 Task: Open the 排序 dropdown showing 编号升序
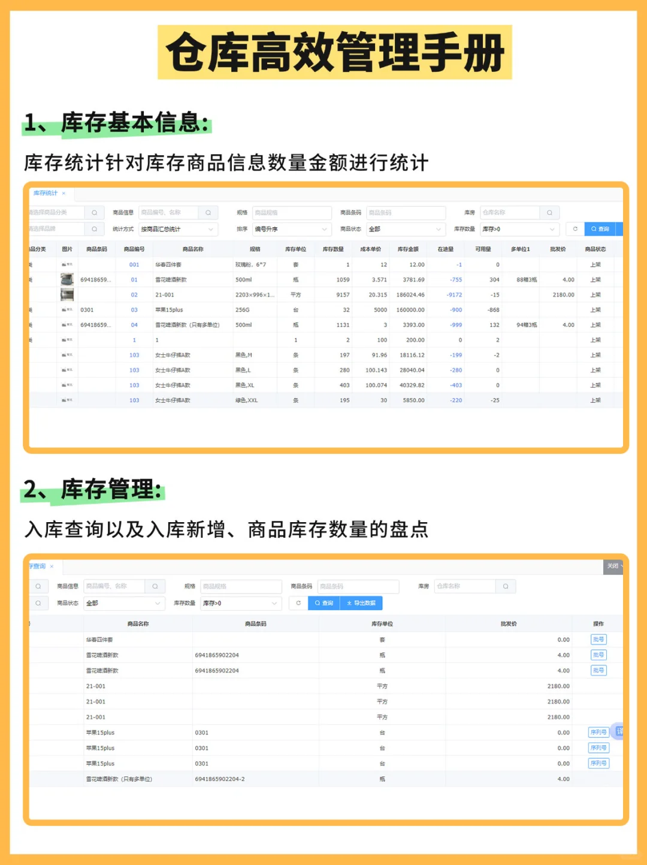pyautogui.click(x=292, y=229)
